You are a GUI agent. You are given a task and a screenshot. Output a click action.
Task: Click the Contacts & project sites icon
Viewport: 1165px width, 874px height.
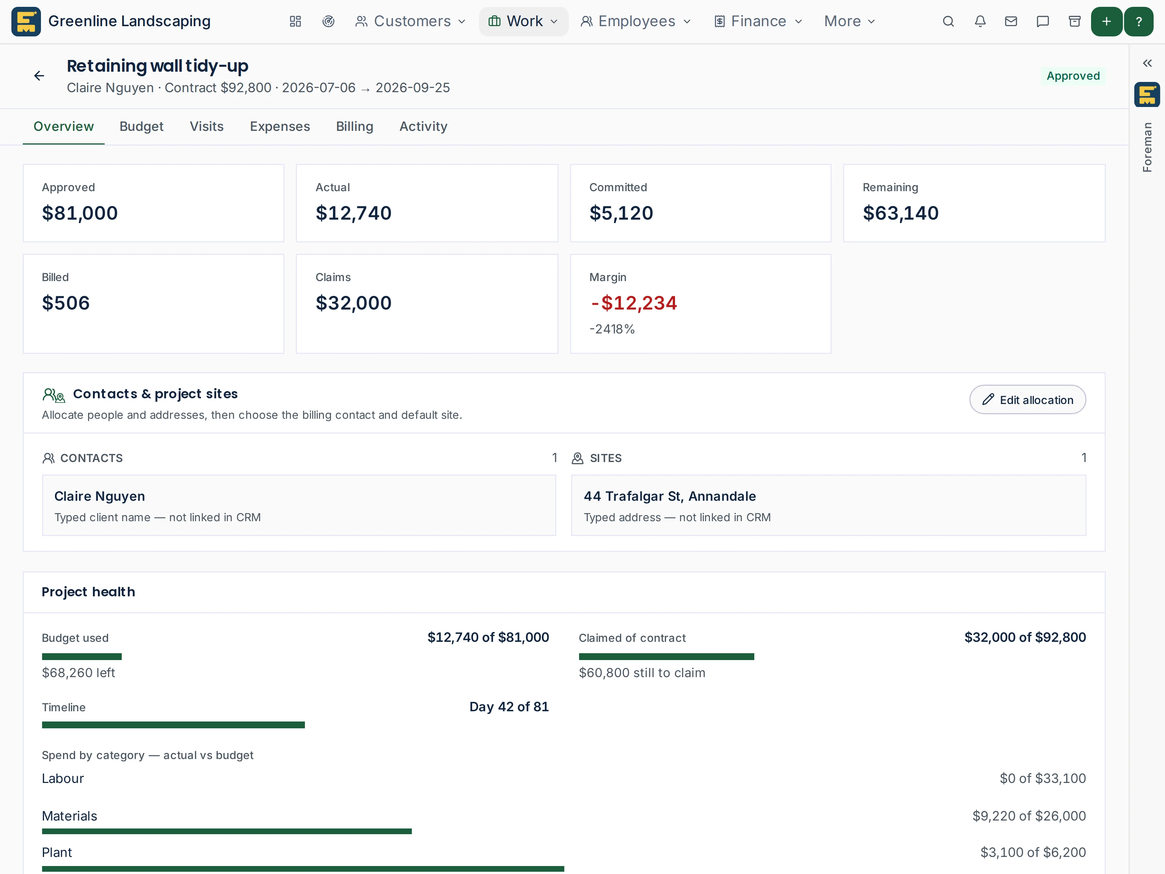(x=54, y=395)
